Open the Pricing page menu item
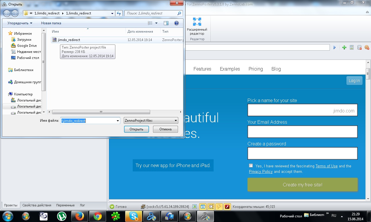Viewport: 371px width, 222px height. pyautogui.click(x=256, y=69)
